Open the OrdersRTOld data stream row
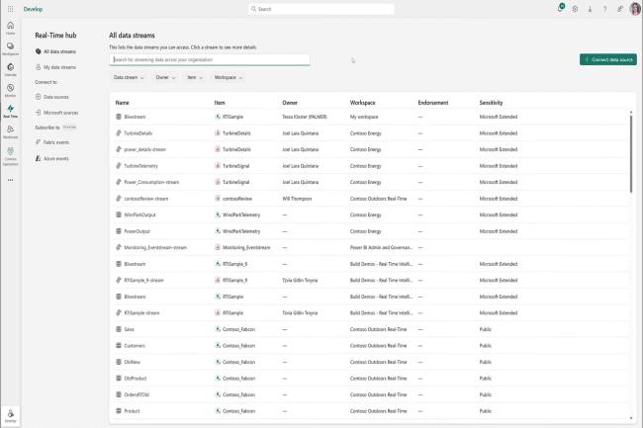This screenshot has width=643, height=428. click(x=369, y=394)
